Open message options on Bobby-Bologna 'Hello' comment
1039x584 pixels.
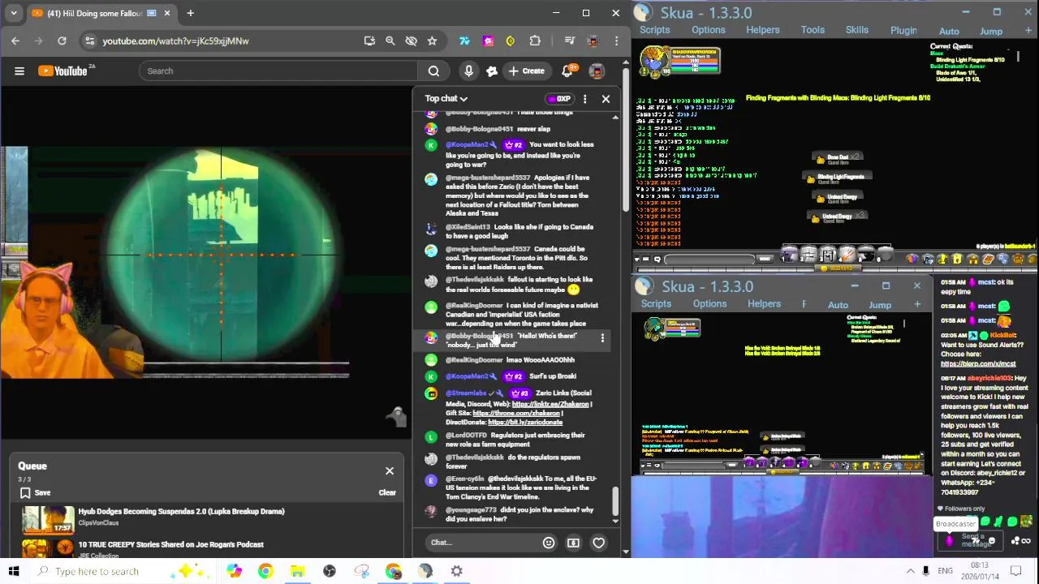tap(602, 338)
